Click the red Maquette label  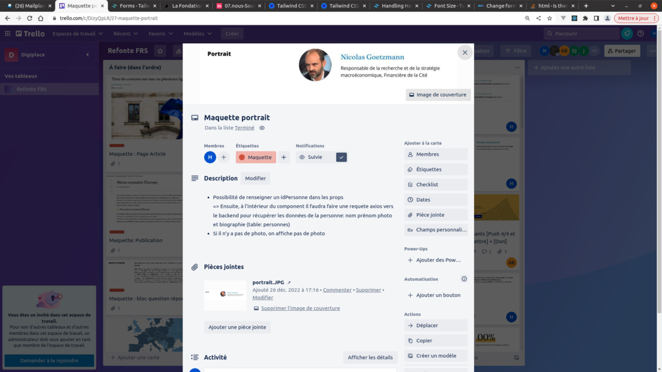coord(256,157)
